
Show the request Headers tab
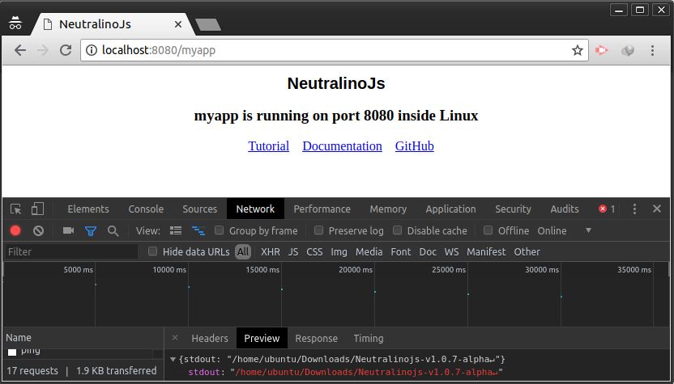click(210, 338)
